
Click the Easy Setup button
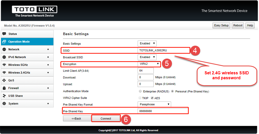(221, 25)
